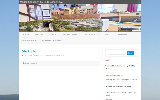This screenshot has width=160, height=100.
Task: Open the Kontakt page
Action: (108, 35)
